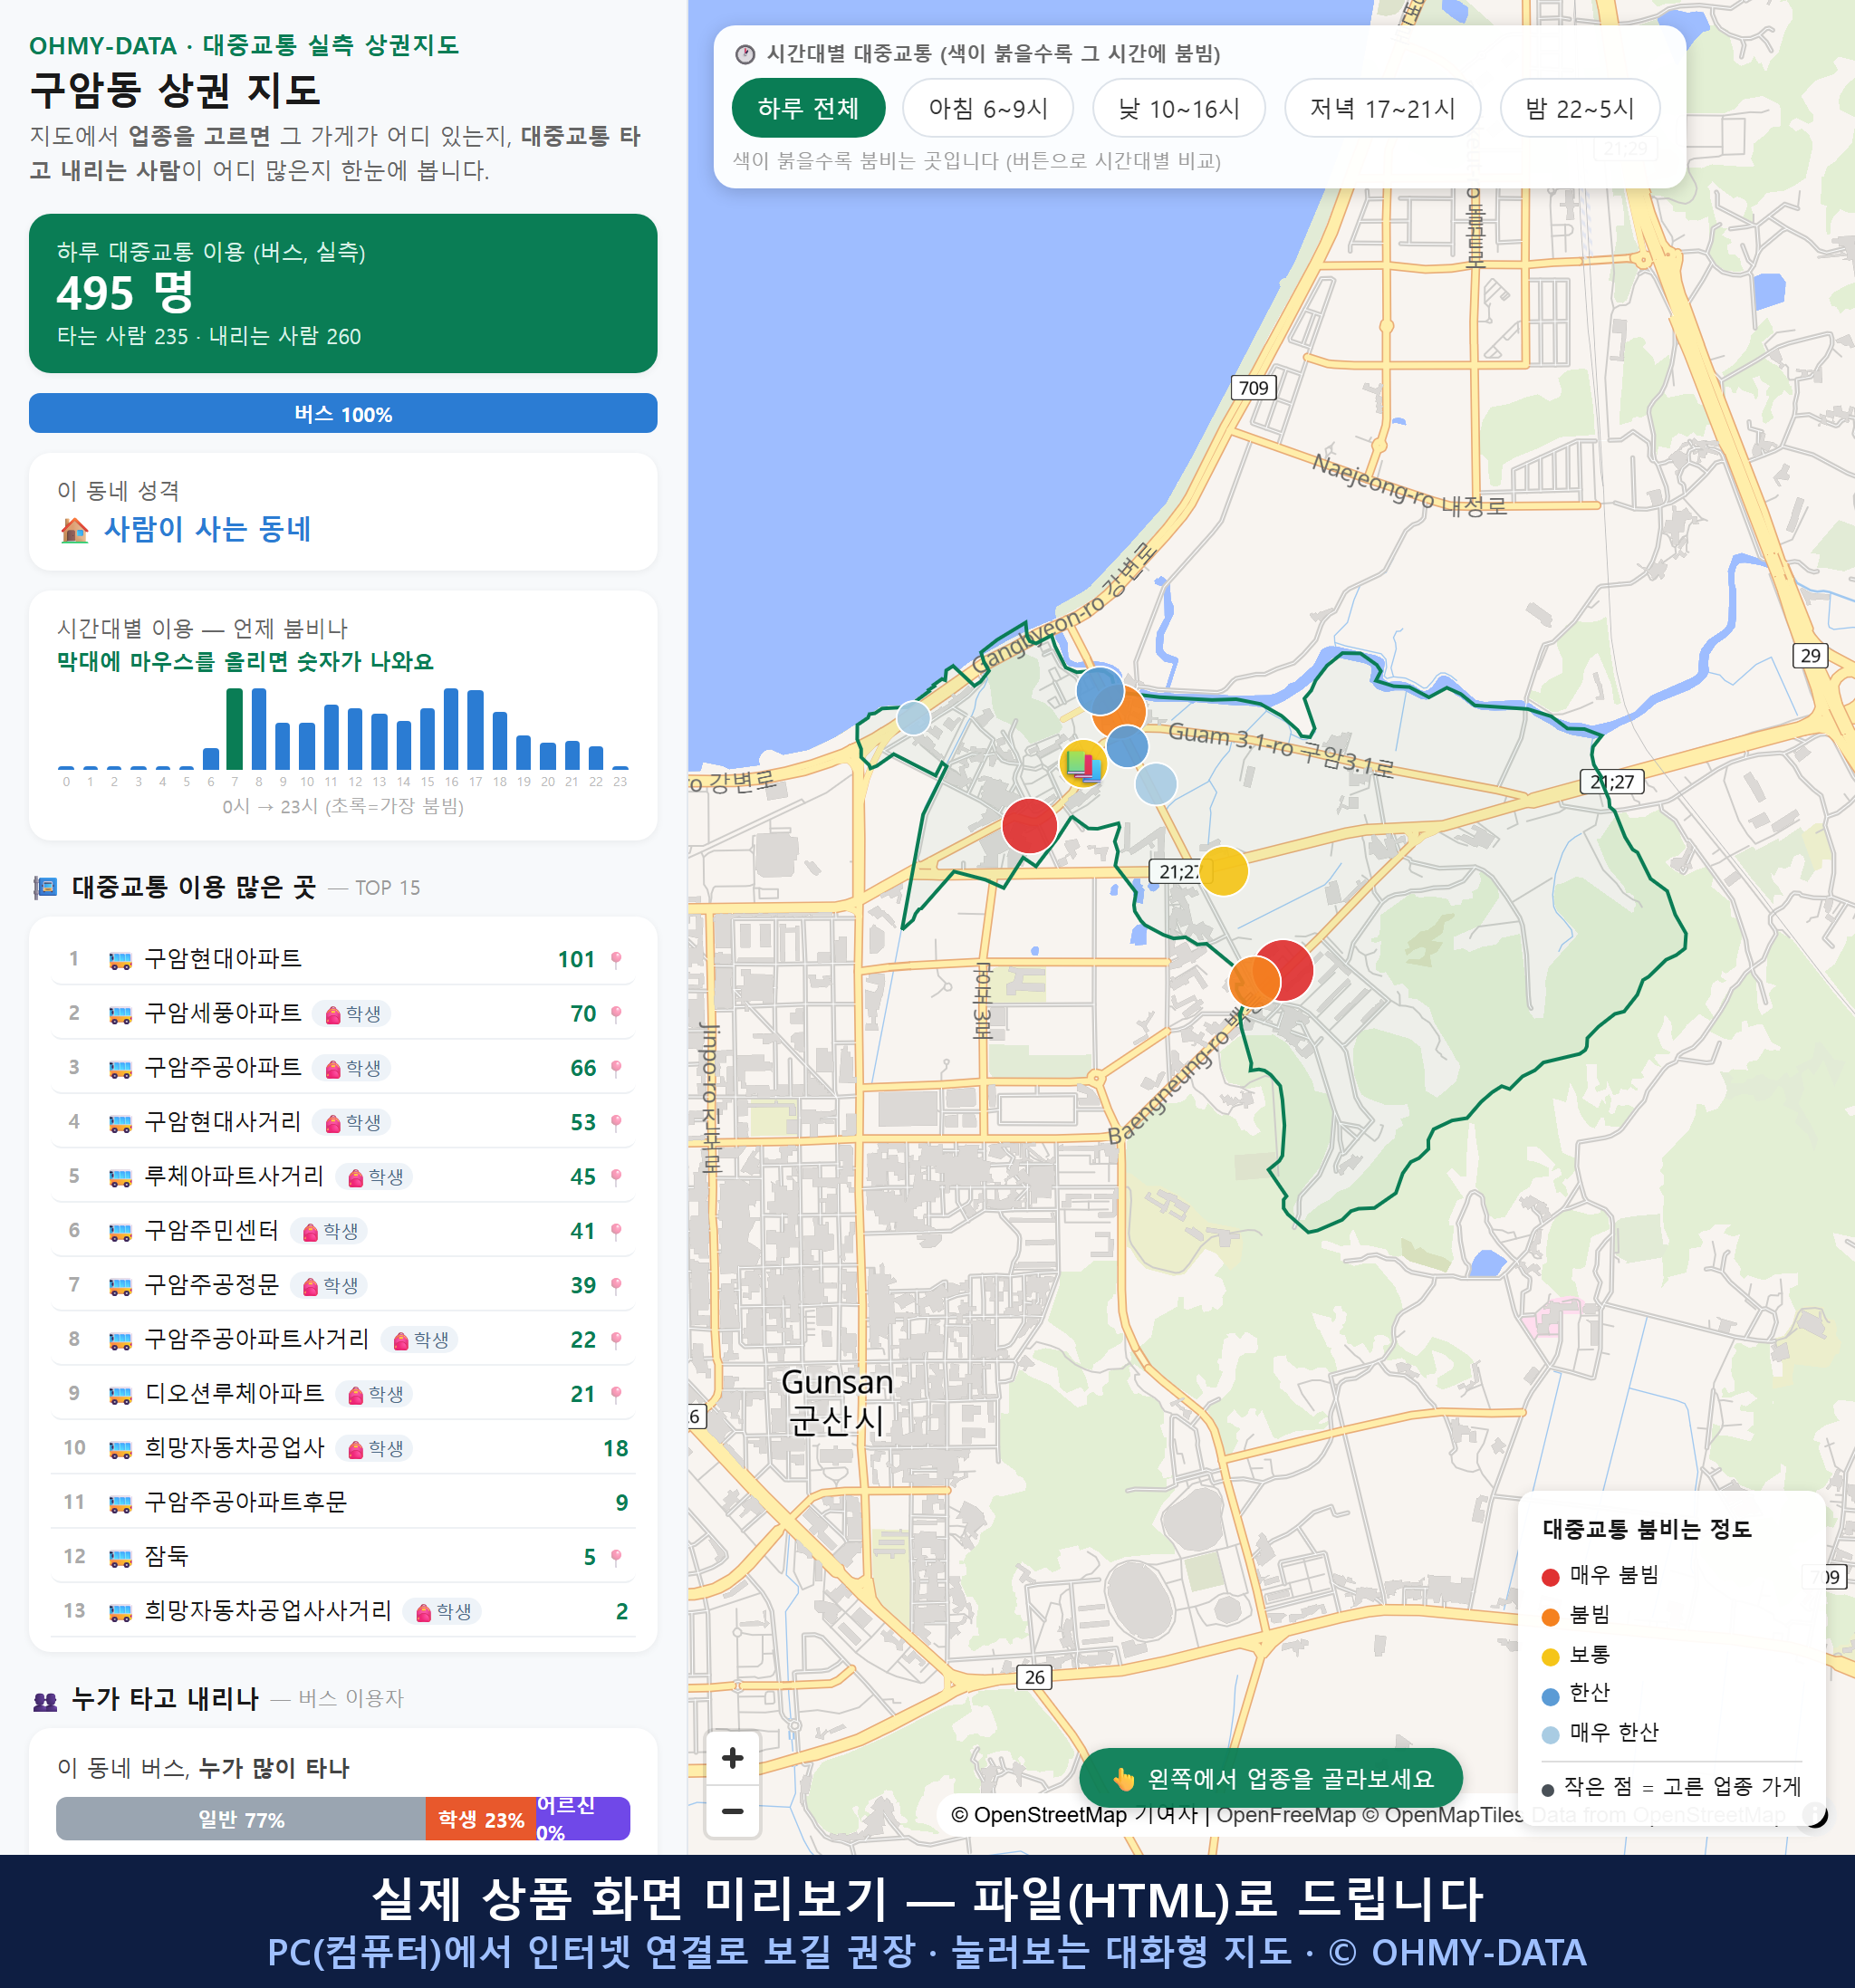Click the 사람이 사는 동네 neighborhood label
This screenshot has width=1855, height=1988.
click(207, 529)
